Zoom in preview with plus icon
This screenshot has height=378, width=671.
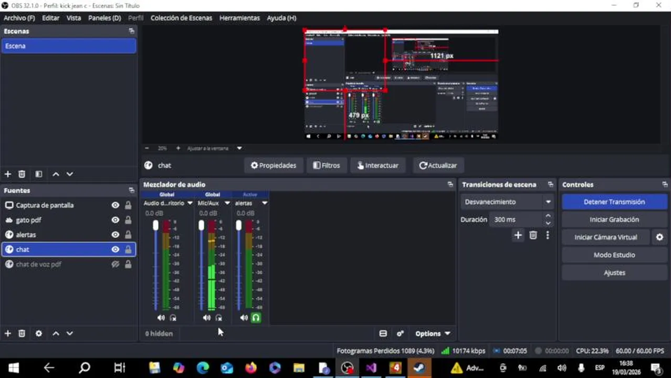[x=178, y=149]
